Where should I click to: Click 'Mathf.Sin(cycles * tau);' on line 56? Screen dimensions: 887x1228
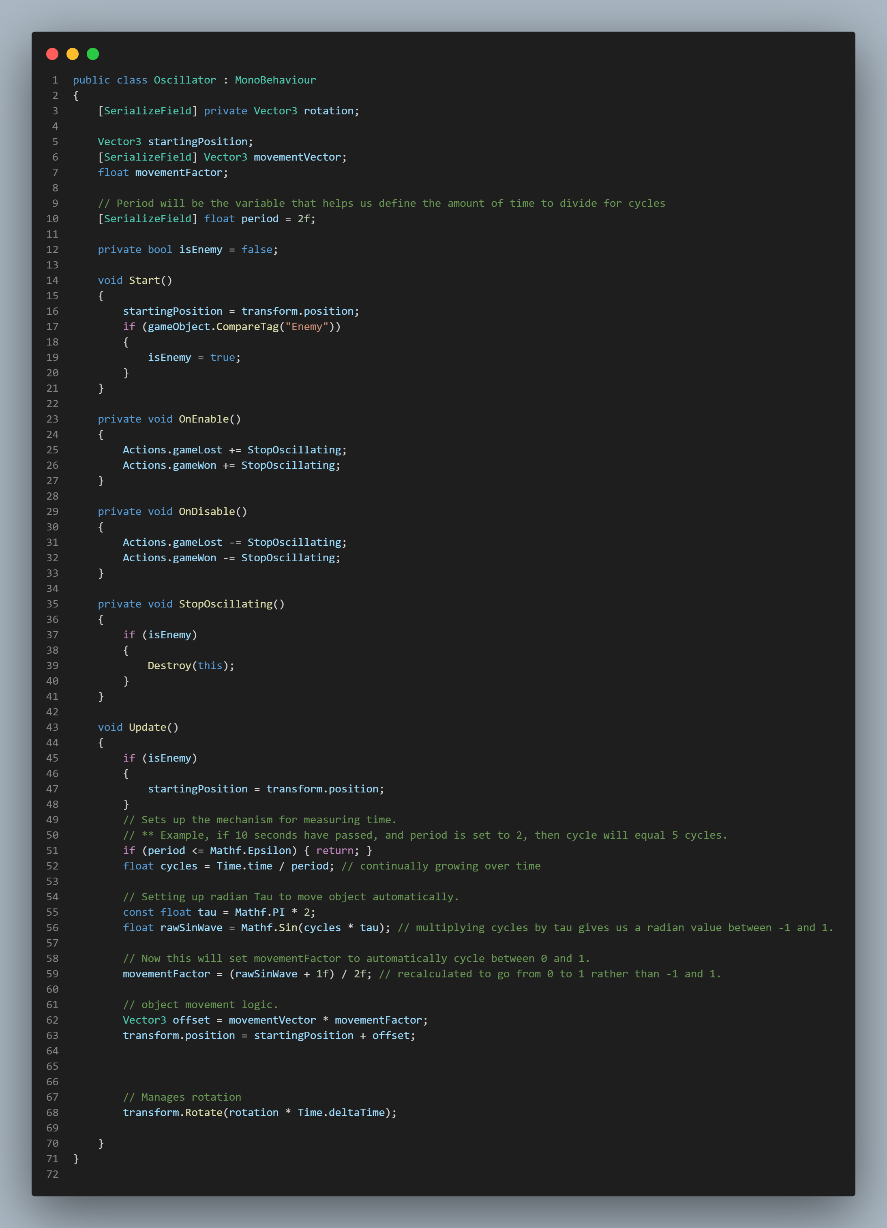click(316, 927)
